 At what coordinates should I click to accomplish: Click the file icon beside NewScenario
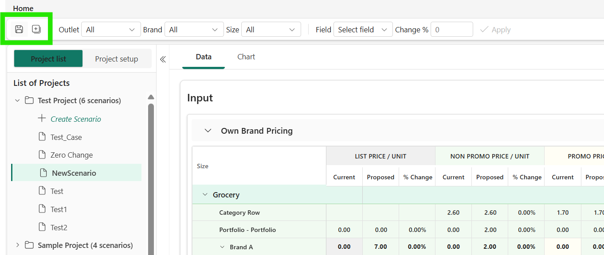click(x=43, y=173)
